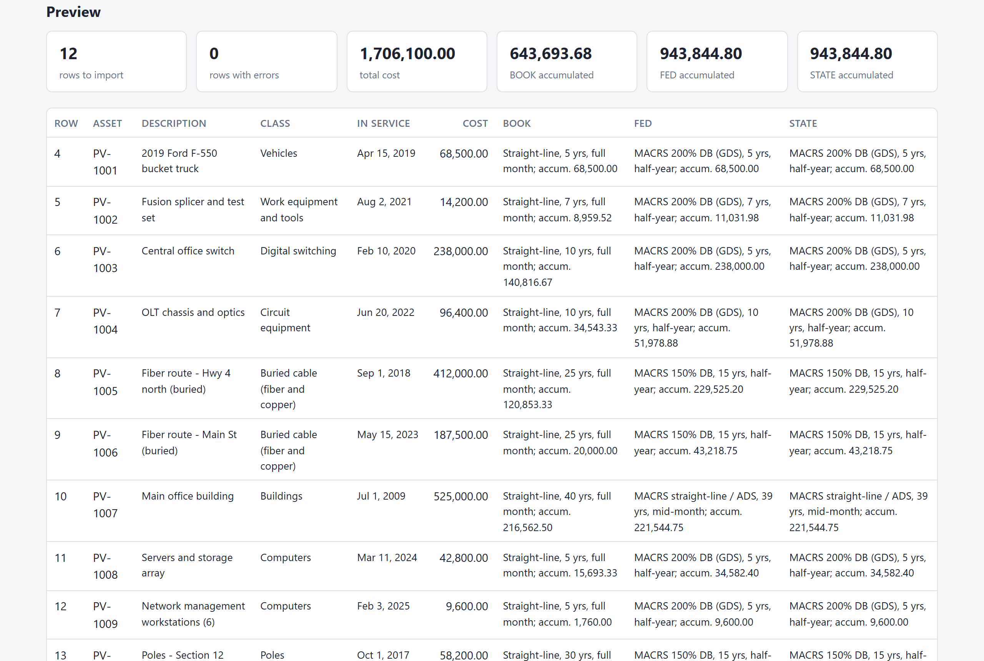Select the 643,693.68 BOOK accumulated value

click(x=550, y=53)
